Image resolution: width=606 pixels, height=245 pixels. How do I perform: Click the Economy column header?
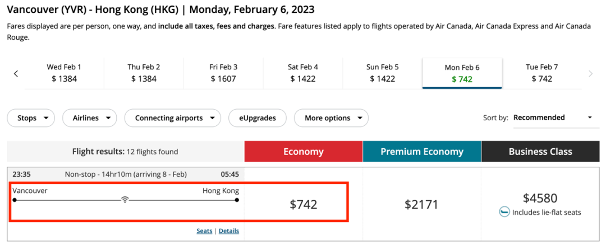[x=304, y=152]
